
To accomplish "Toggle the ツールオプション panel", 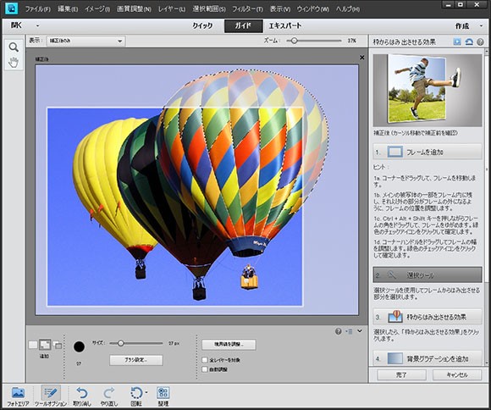I will point(51,396).
